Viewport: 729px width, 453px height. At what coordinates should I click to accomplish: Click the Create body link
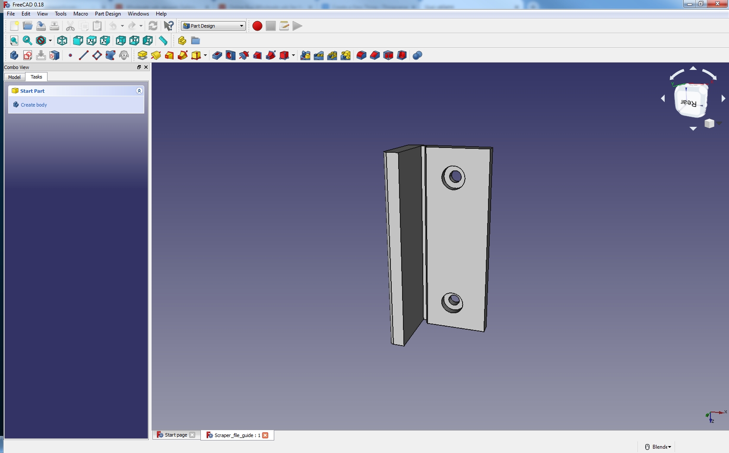click(34, 105)
